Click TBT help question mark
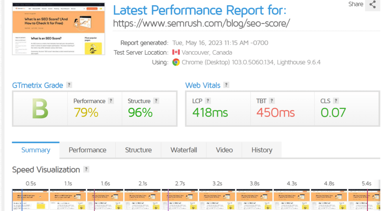 click(x=272, y=101)
